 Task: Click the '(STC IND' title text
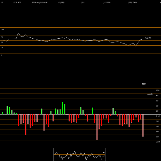(x=132, y=3)
